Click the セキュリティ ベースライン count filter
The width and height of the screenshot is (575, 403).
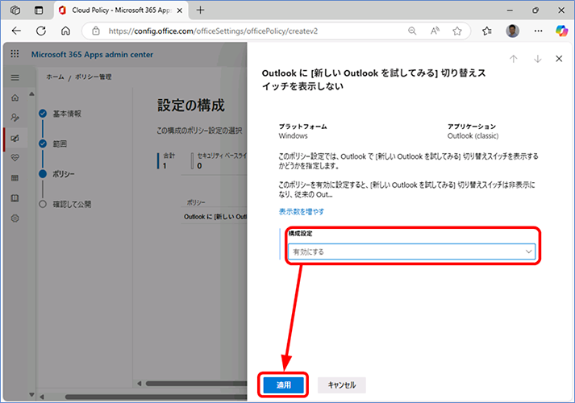click(x=220, y=161)
